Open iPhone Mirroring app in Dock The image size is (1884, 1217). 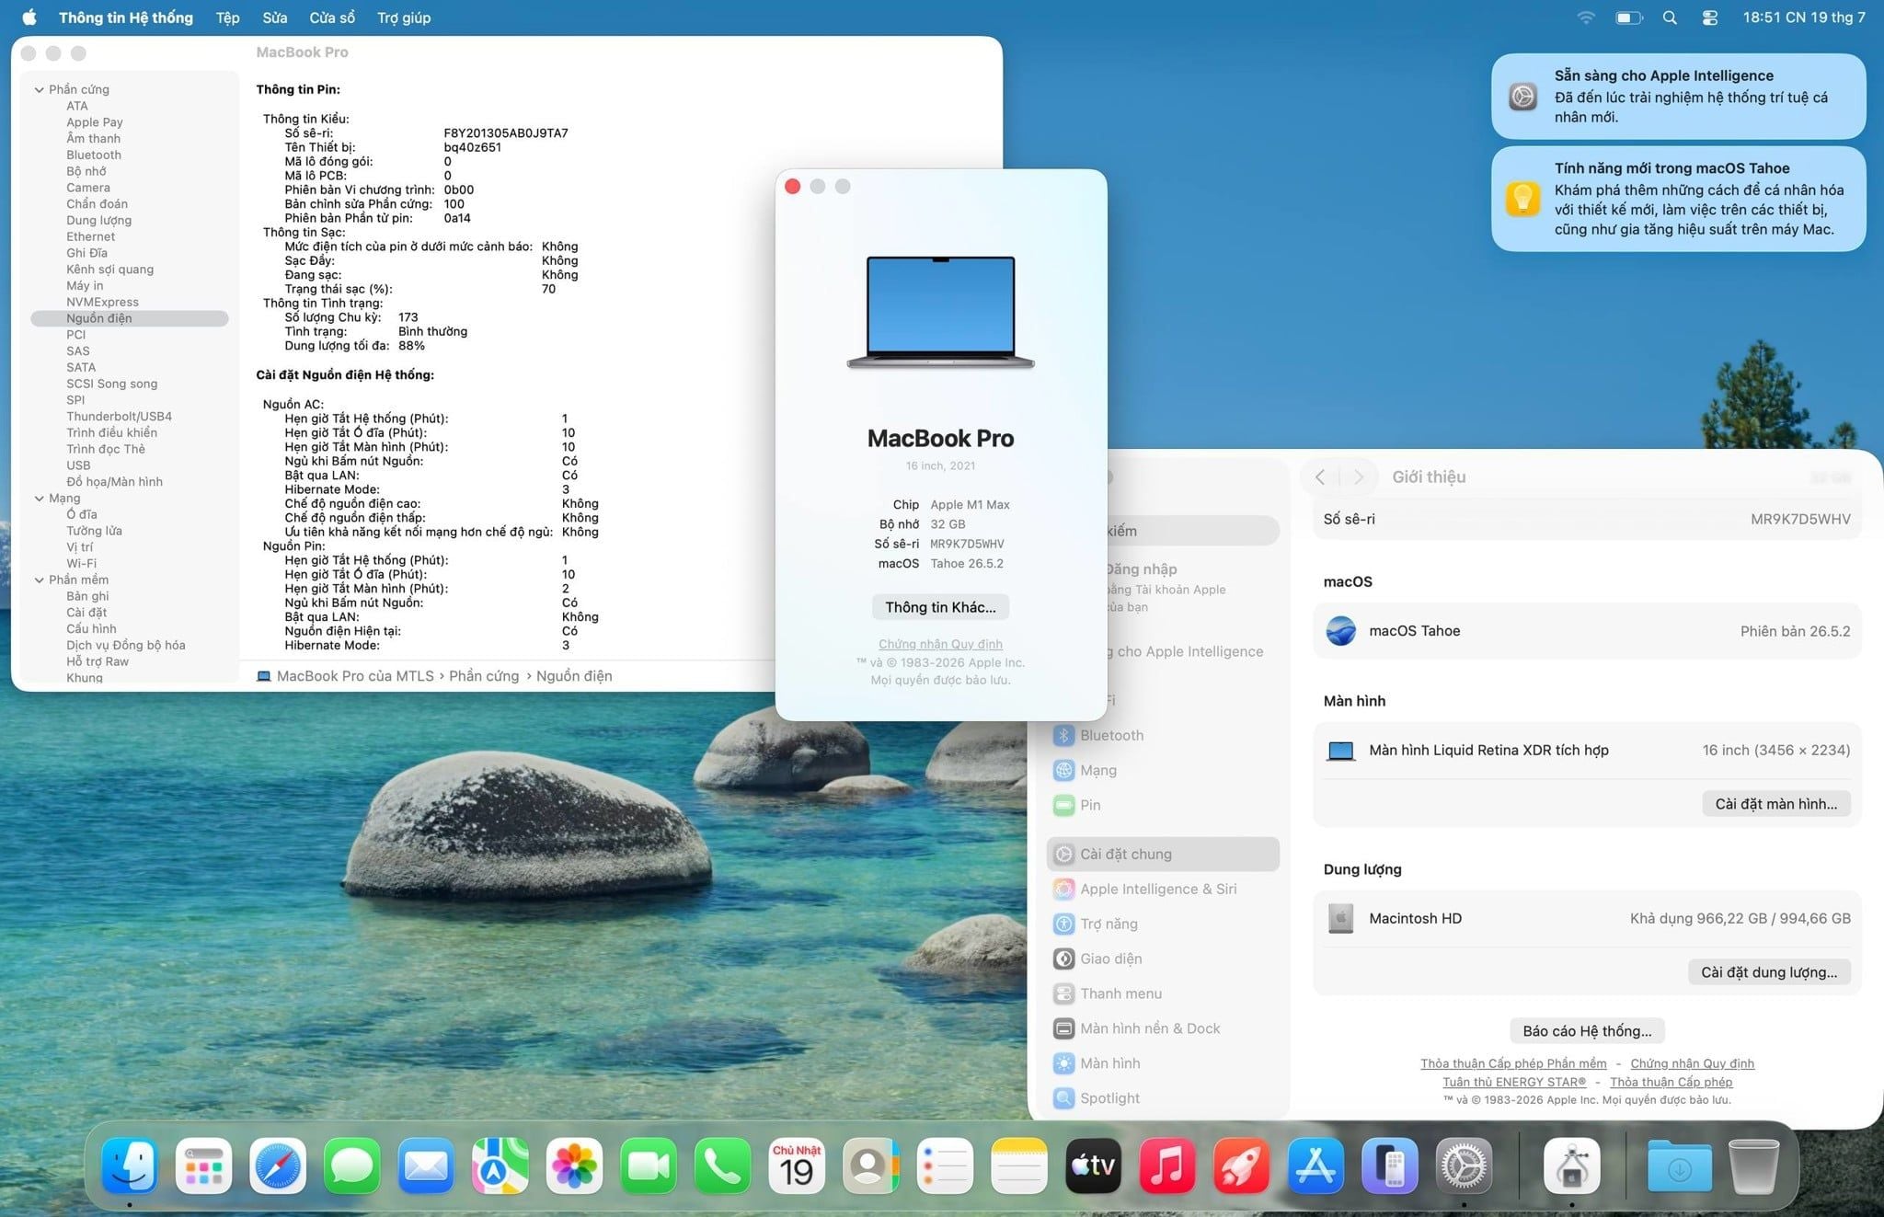1390,1166
